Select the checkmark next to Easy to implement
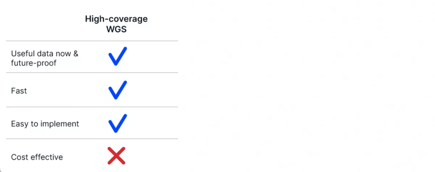Screen dimensions: 435x172 coord(117,123)
